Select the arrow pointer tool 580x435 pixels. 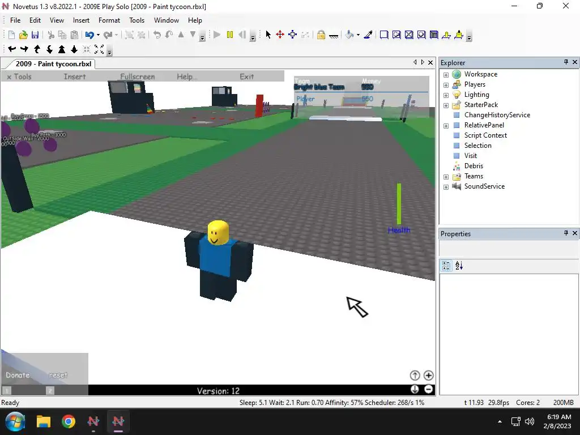(x=268, y=35)
